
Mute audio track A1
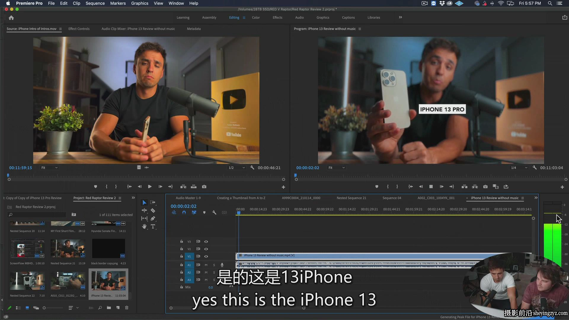(x=206, y=265)
